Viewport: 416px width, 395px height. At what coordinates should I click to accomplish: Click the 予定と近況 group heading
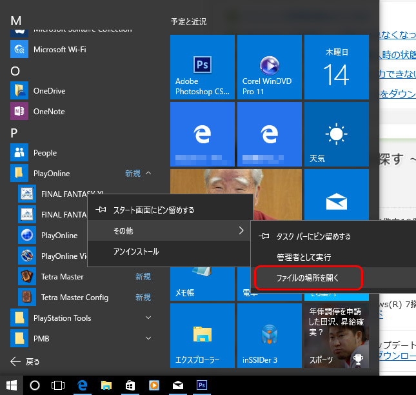click(x=188, y=21)
